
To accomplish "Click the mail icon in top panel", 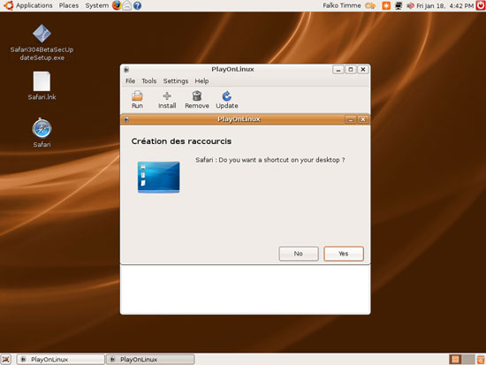I will point(126,5).
